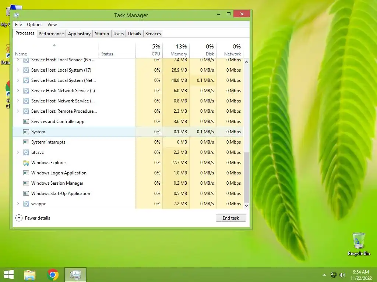Click the 27.7 MB memory value

[x=179, y=163]
